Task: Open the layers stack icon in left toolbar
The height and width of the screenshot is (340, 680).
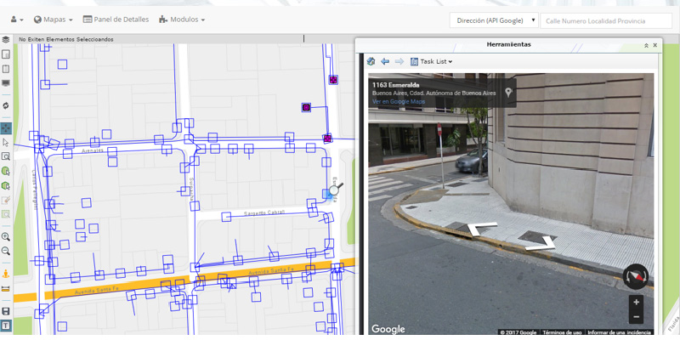Action: coord(6,39)
